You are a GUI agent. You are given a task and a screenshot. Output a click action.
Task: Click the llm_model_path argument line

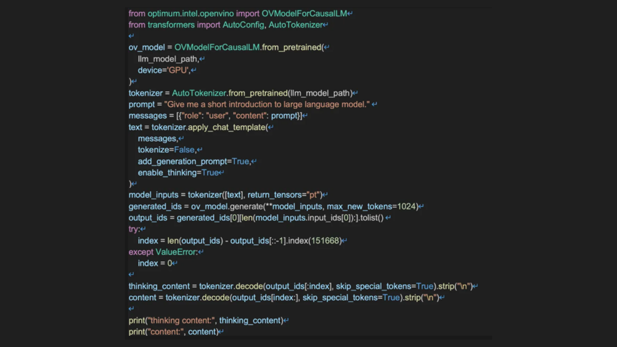point(168,59)
